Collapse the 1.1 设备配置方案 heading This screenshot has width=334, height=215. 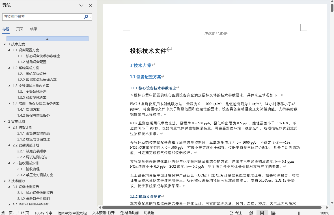(x=9, y=50)
